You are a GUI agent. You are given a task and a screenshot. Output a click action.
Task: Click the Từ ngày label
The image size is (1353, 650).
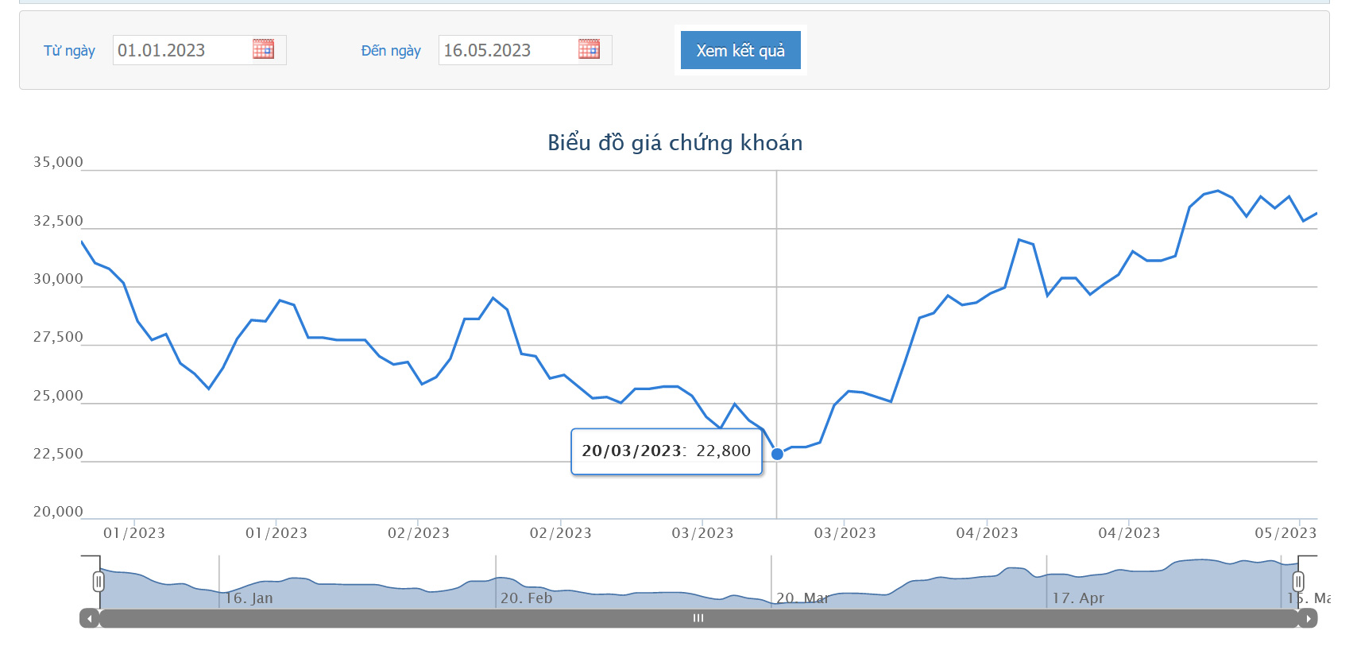(x=69, y=51)
